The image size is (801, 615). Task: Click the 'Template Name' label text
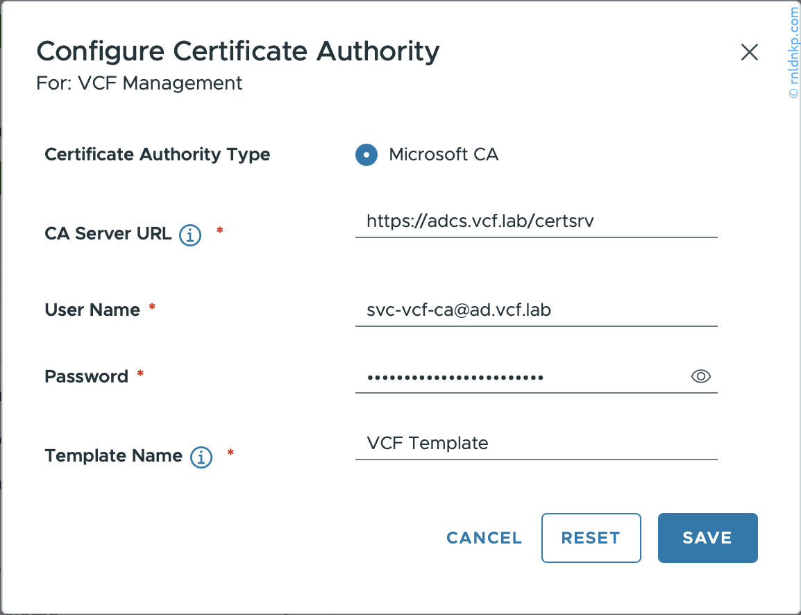point(113,456)
